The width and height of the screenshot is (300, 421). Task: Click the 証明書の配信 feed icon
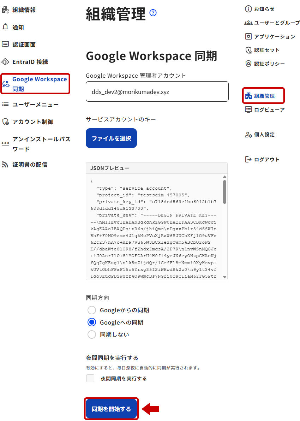5,164
